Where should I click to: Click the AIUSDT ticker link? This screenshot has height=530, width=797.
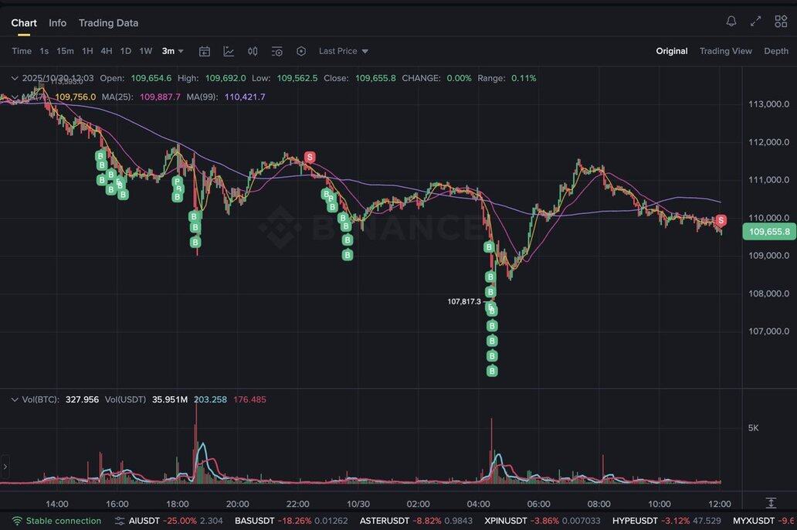[143, 521]
